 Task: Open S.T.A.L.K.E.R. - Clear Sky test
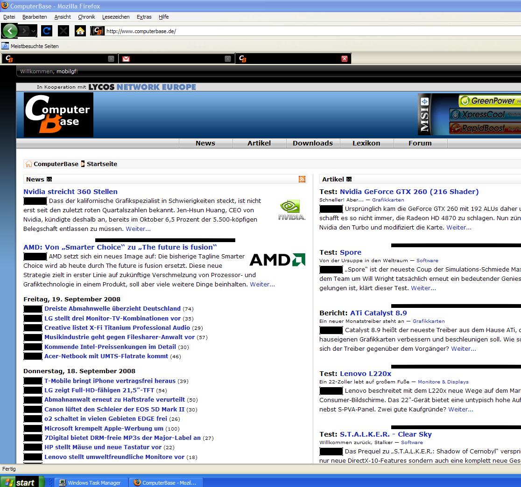[386, 434]
